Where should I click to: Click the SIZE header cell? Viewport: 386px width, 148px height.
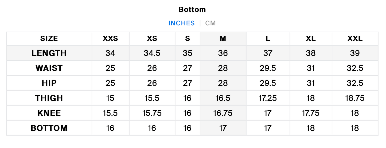(49, 39)
